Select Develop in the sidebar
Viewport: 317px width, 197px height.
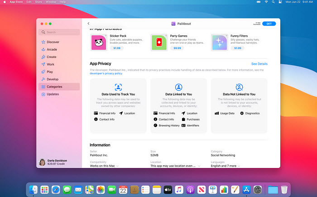tap(59, 79)
